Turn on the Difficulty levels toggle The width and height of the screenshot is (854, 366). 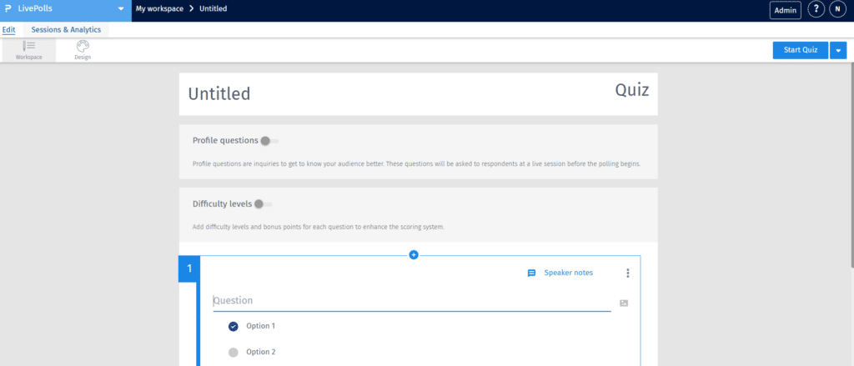pos(263,204)
